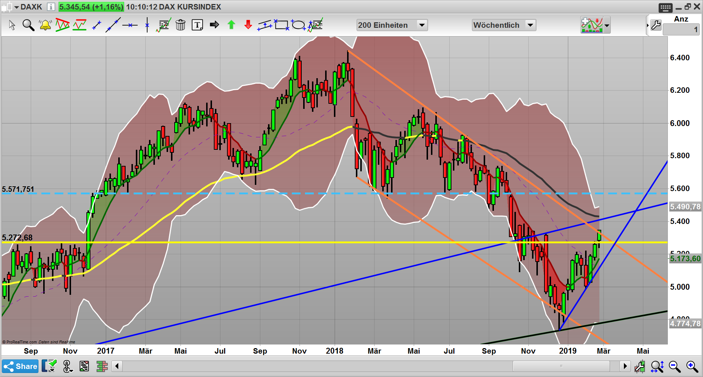The height and width of the screenshot is (377, 703).
Task: Select the black arrow drawing tool
Action: 215,24
